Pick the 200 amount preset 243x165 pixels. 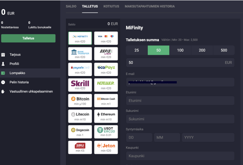[x=202, y=50]
